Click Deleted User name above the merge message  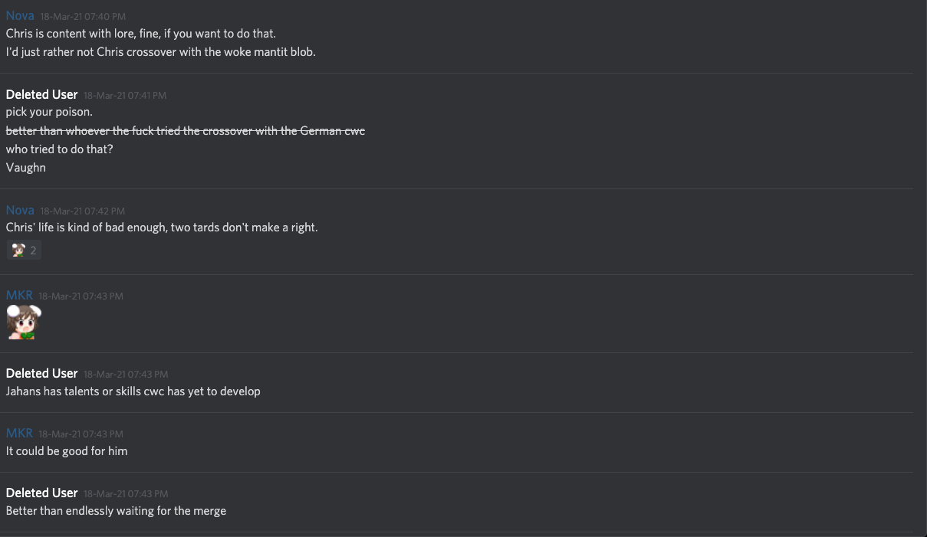click(41, 493)
